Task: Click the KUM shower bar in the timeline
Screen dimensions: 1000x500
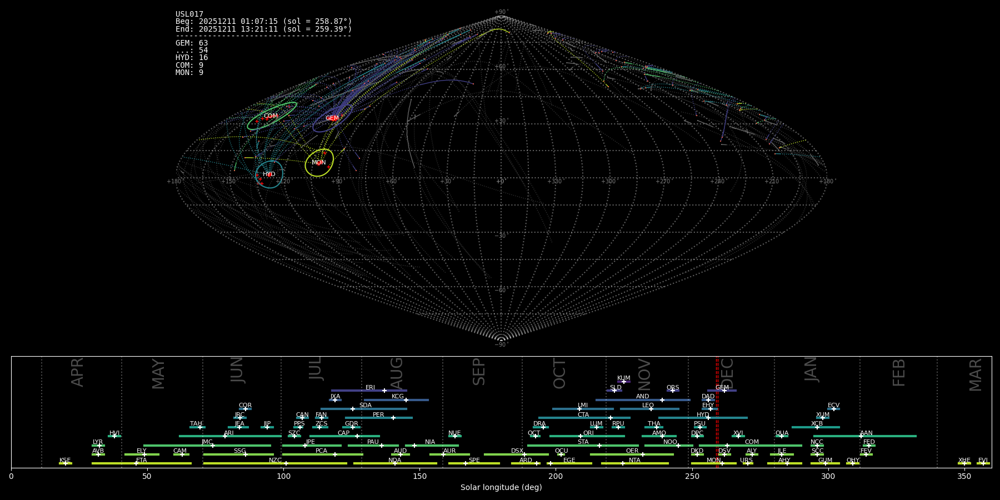Action: click(623, 382)
